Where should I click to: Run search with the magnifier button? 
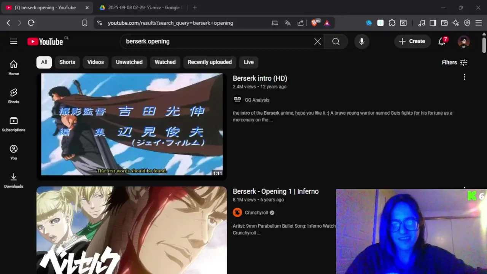[x=336, y=41]
